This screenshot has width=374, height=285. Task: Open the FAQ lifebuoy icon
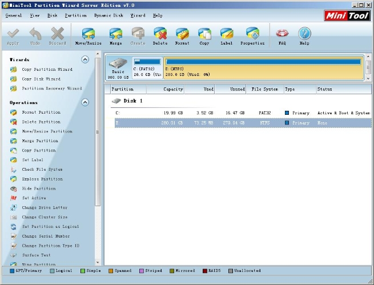pos(282,33)
